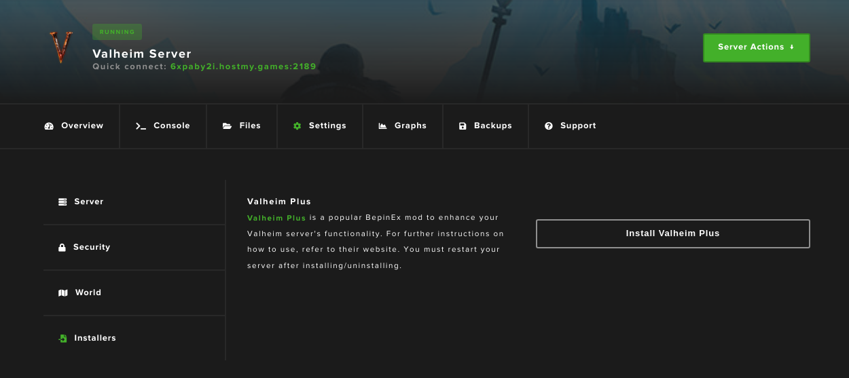Select the Installers settings section
The width and height of the screenshot is (849, 378).
click(134, 339)
